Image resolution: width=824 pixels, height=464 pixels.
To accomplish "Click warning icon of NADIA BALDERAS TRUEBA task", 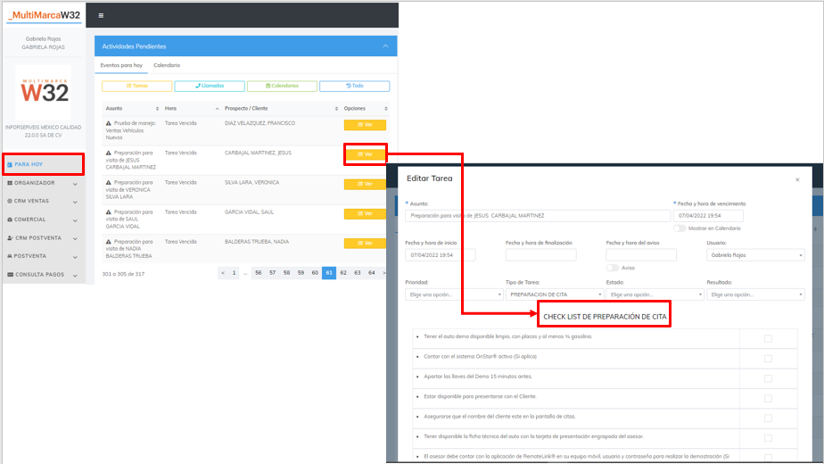I will [x=109, y=242].
